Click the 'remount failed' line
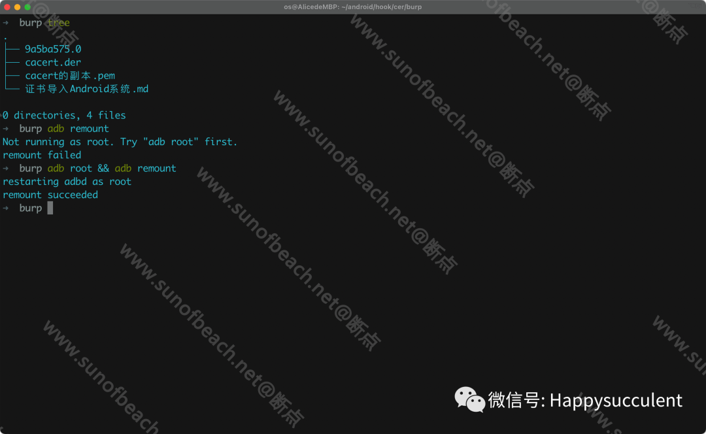This screenshot has width=706, height=434. pos(42,155)
